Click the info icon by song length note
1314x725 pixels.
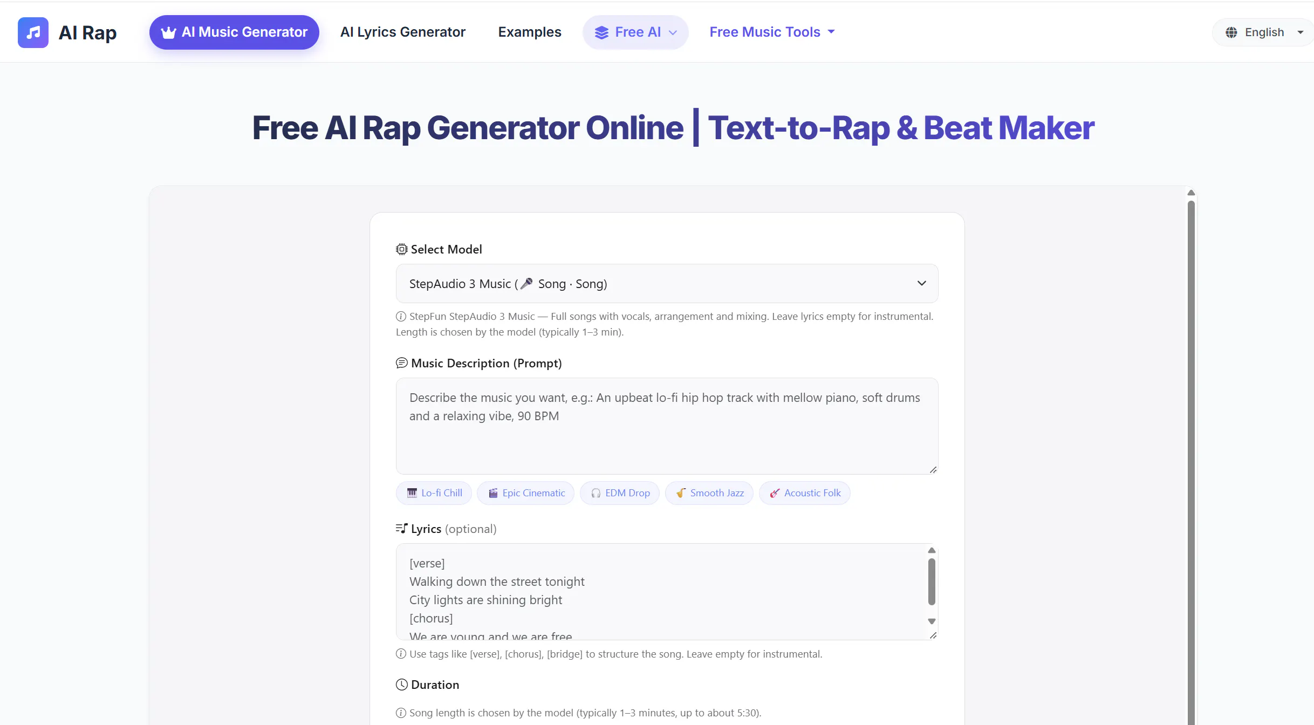click(x=401, y=713)
